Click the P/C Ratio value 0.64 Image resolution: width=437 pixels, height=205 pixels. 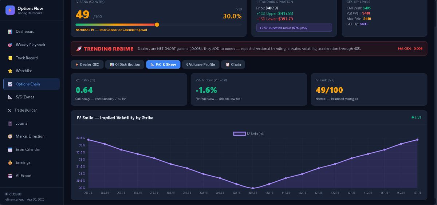pos(84,90)
